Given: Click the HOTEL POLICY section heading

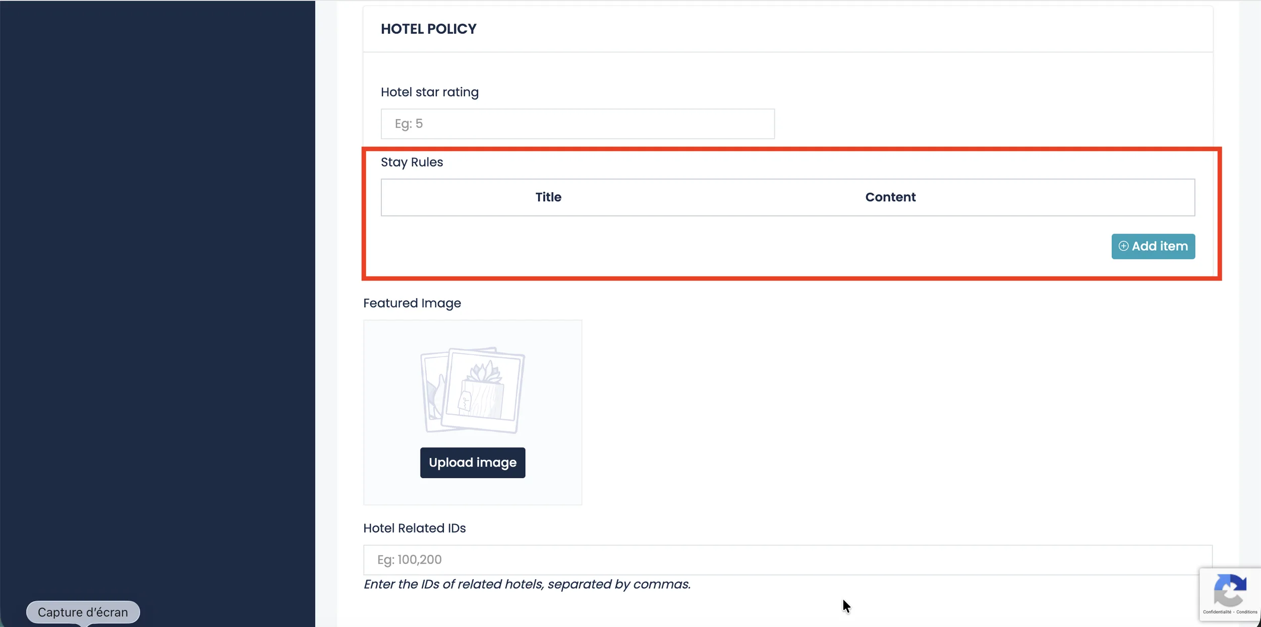Looking at the screenshot, I should 428,29.
